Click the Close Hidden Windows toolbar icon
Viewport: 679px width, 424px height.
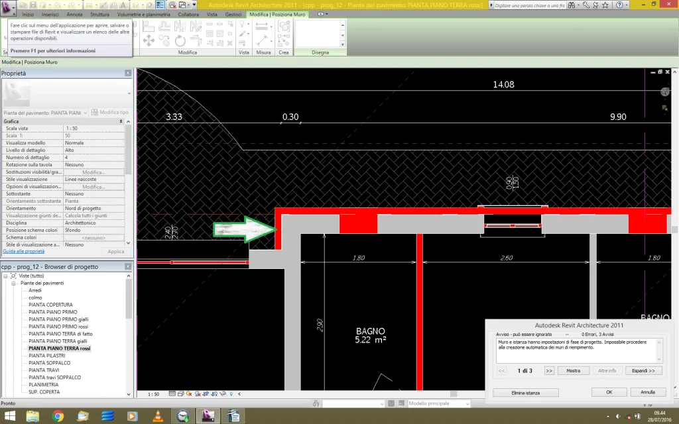pos(172,5)
